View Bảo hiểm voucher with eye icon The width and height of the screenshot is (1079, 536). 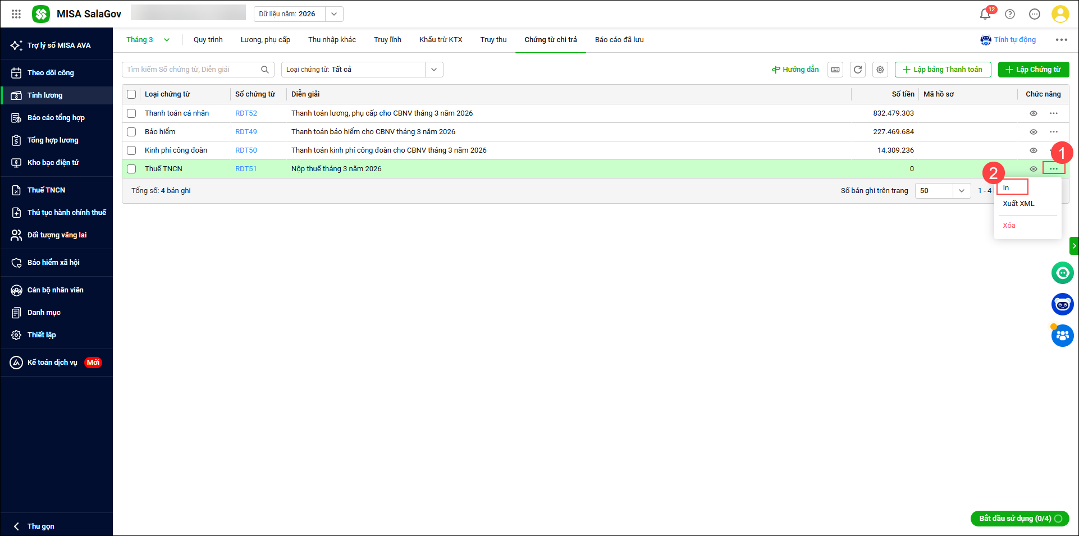tap(1033, 132)
